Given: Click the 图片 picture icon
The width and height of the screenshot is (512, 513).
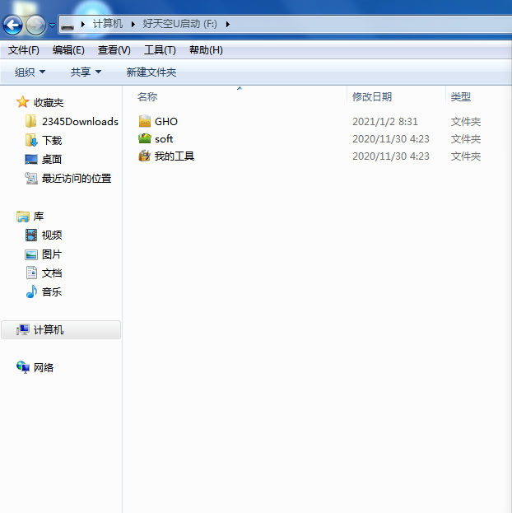Looking at the screenshot, I should pos(31,254).
